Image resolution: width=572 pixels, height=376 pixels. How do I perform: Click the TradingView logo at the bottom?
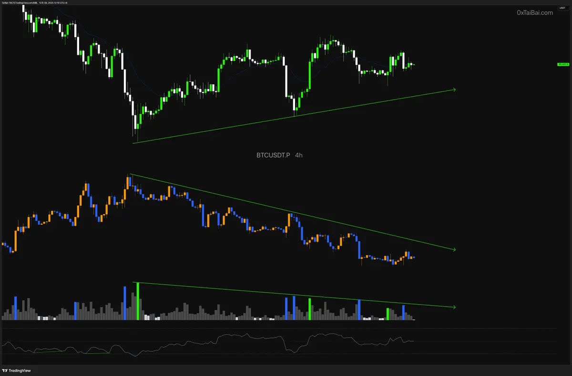16,370
